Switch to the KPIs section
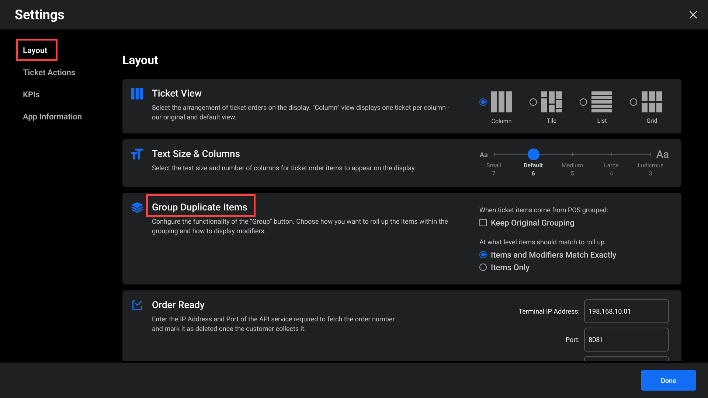Image resolution: width=708 pixels, height=398 pixels. pos(31,94)
